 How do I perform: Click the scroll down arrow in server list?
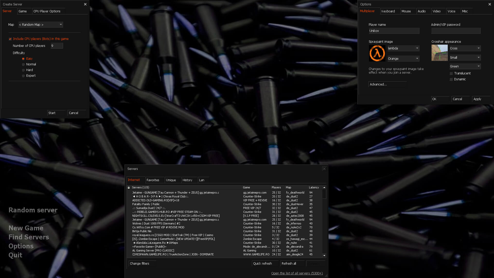324,255
